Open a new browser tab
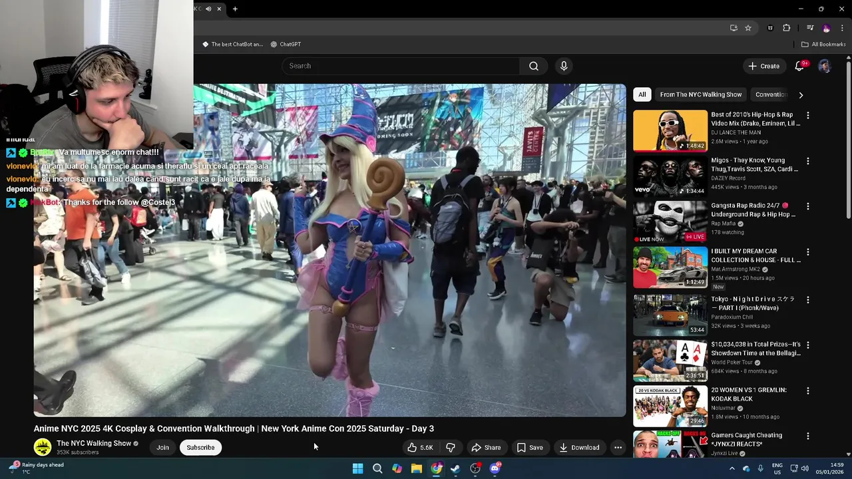This screenshot has height=479, width=852. 235,9
